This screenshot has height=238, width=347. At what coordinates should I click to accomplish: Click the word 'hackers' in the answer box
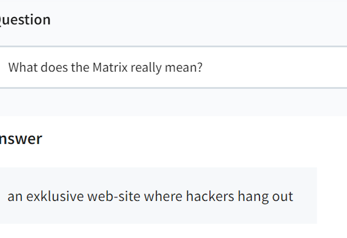click(210, 196)
